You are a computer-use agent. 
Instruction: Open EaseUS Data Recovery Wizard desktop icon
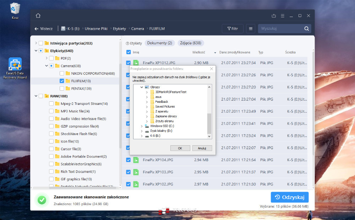[x=15, y=68]
